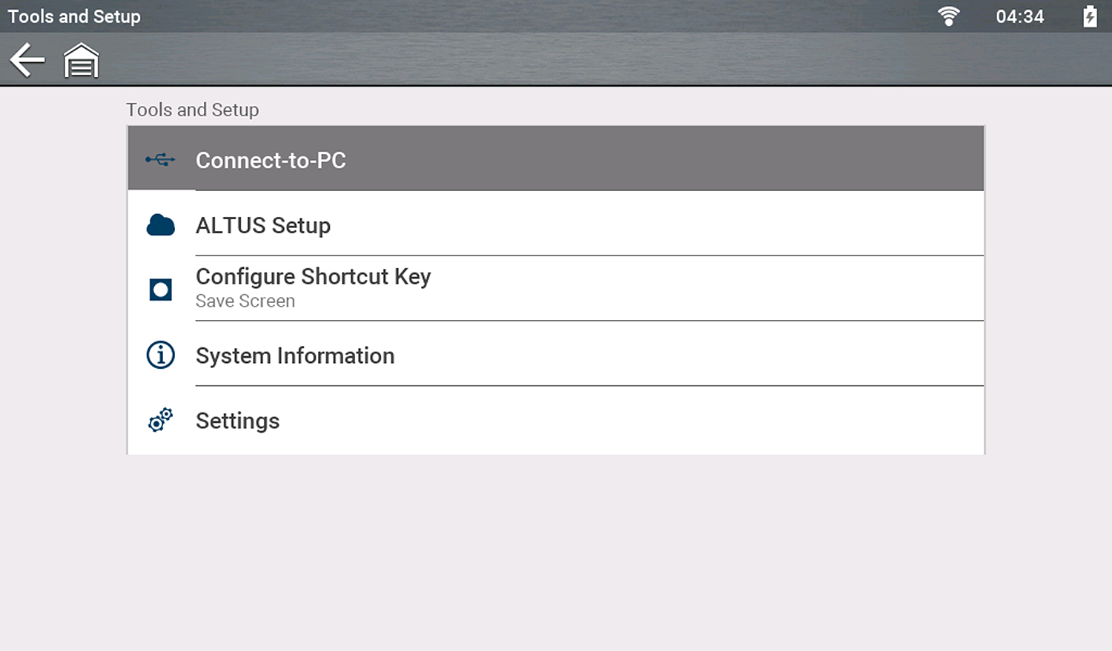Open the ALTUS Setup option

pos(263,225)
